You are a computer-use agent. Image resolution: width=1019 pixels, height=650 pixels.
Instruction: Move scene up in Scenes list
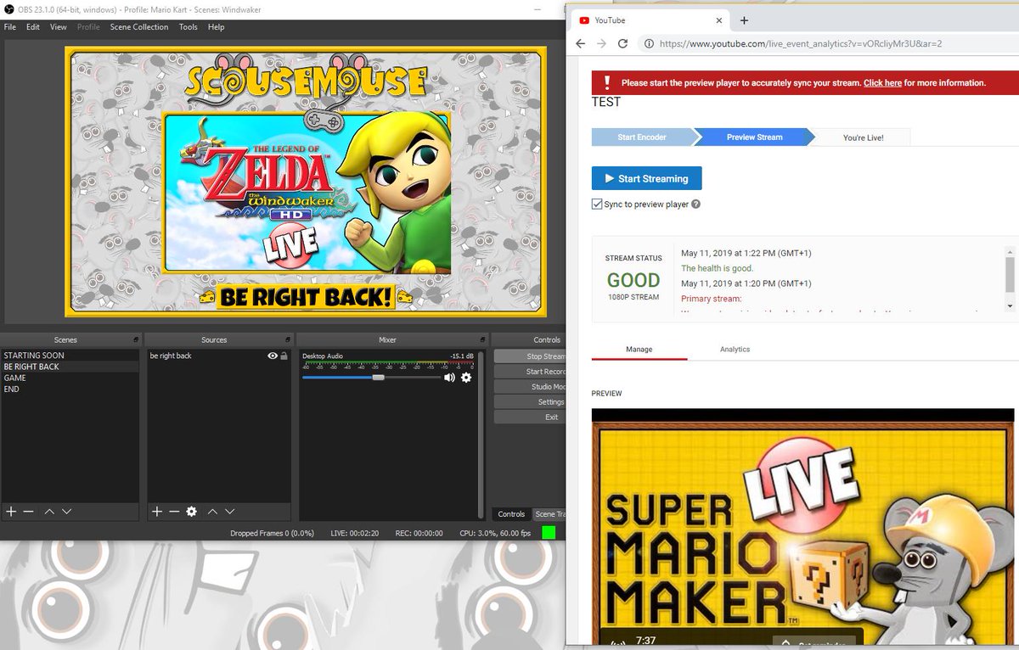click(x=49, y=512)
